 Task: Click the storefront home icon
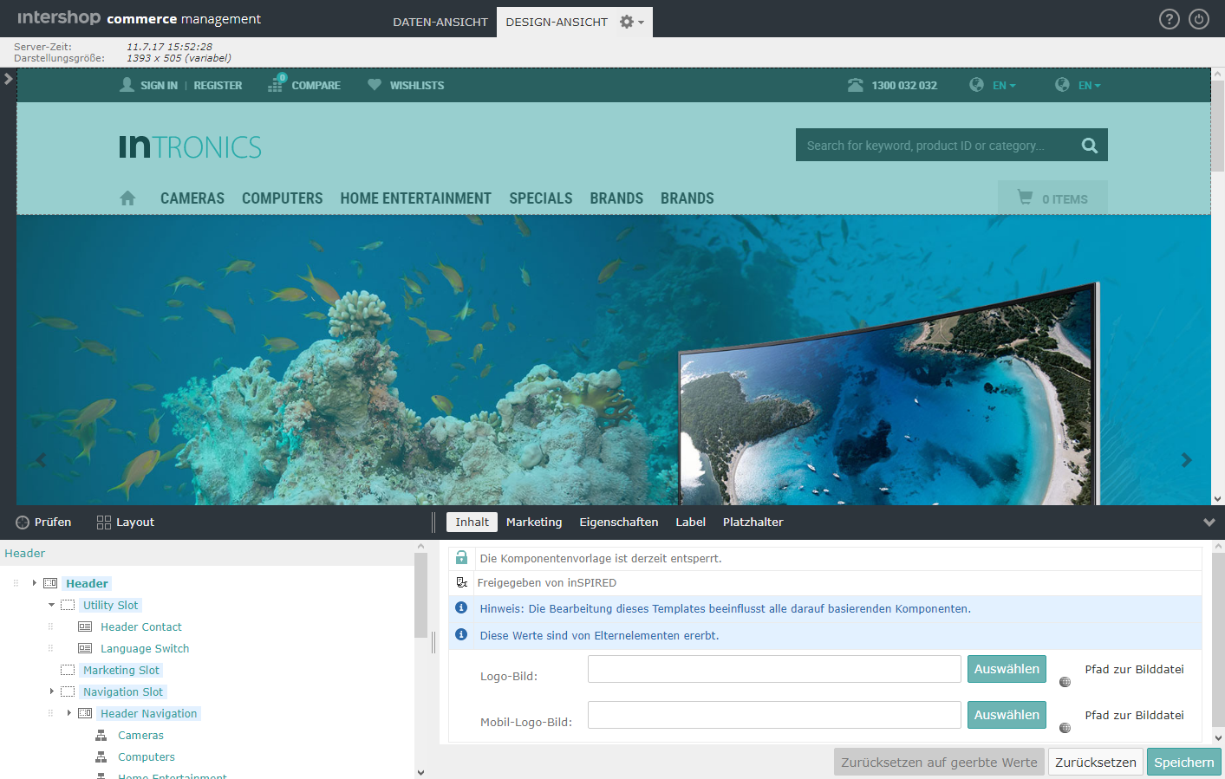127,198
